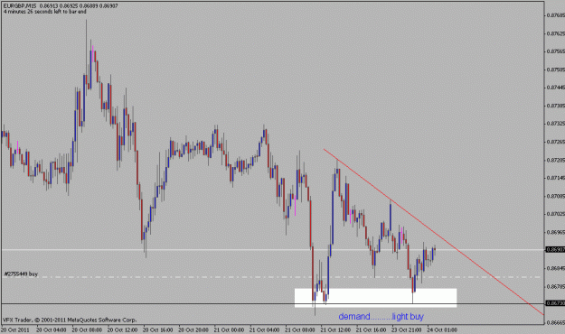Click the '20 Oct 12:00' time axis label
The image size is (565, 334).
click(x=122, y=329)
